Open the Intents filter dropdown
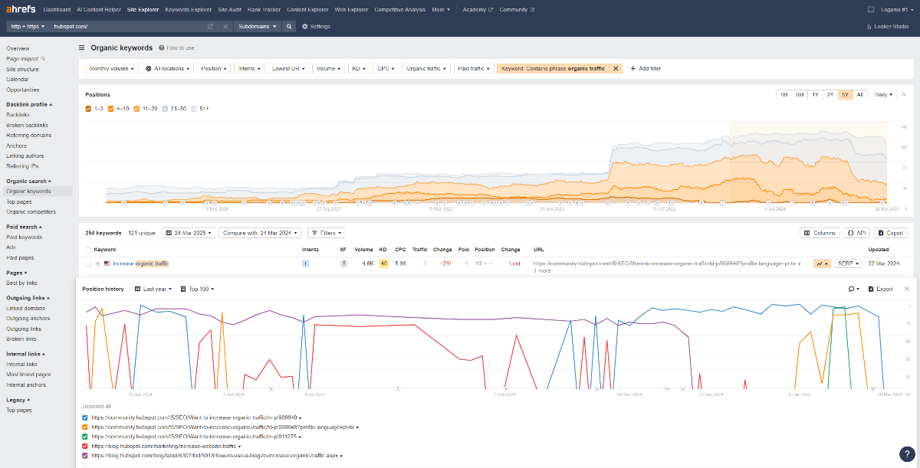 pyautogui.click(x=249, y=68)
